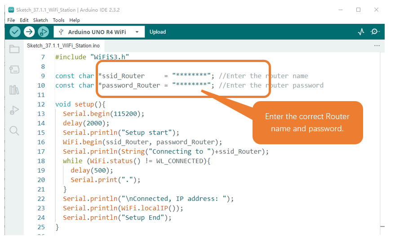This screenshot has height=236, width=395.
Task: Click line number 25 in gutter
Action: pos(41,227)
